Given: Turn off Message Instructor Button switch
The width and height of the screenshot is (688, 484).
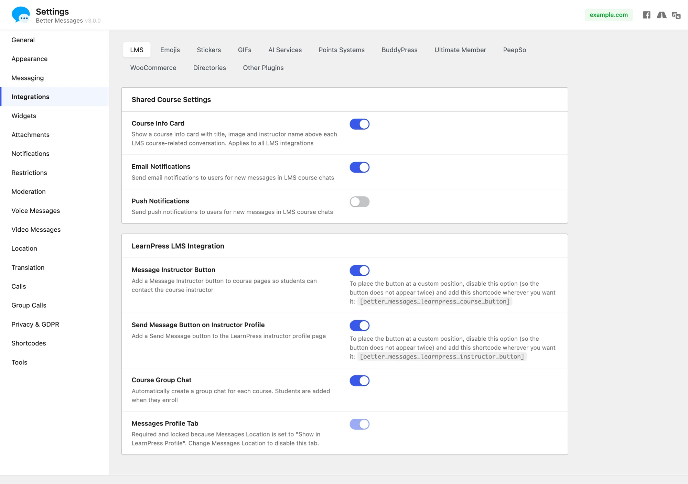Looking at the screenshot, I should [x=359, y=271].
